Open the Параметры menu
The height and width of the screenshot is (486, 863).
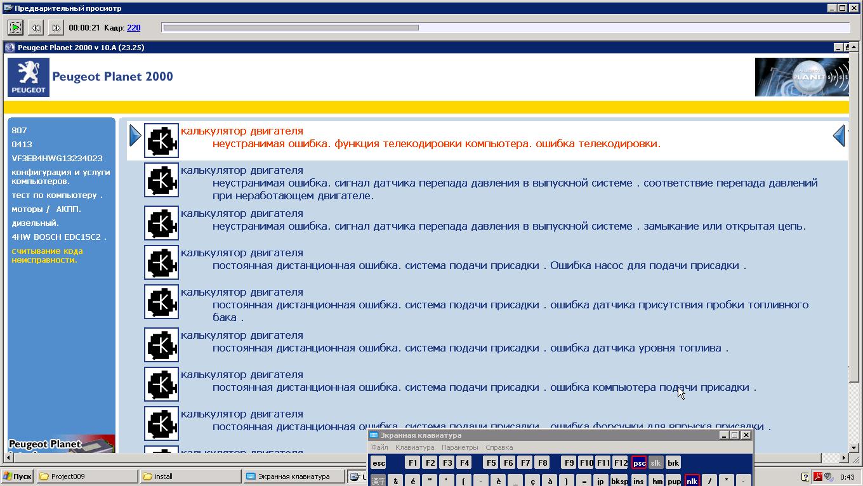click(x=459, y=447)
